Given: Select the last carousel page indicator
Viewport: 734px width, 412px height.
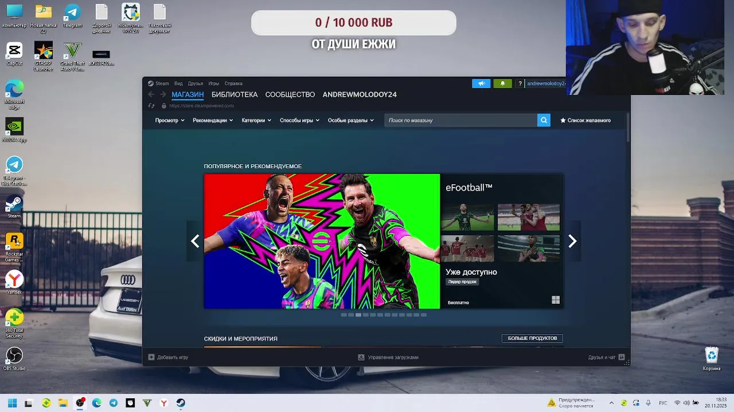Looking at the screenshot, I should (x=424, y=315).
